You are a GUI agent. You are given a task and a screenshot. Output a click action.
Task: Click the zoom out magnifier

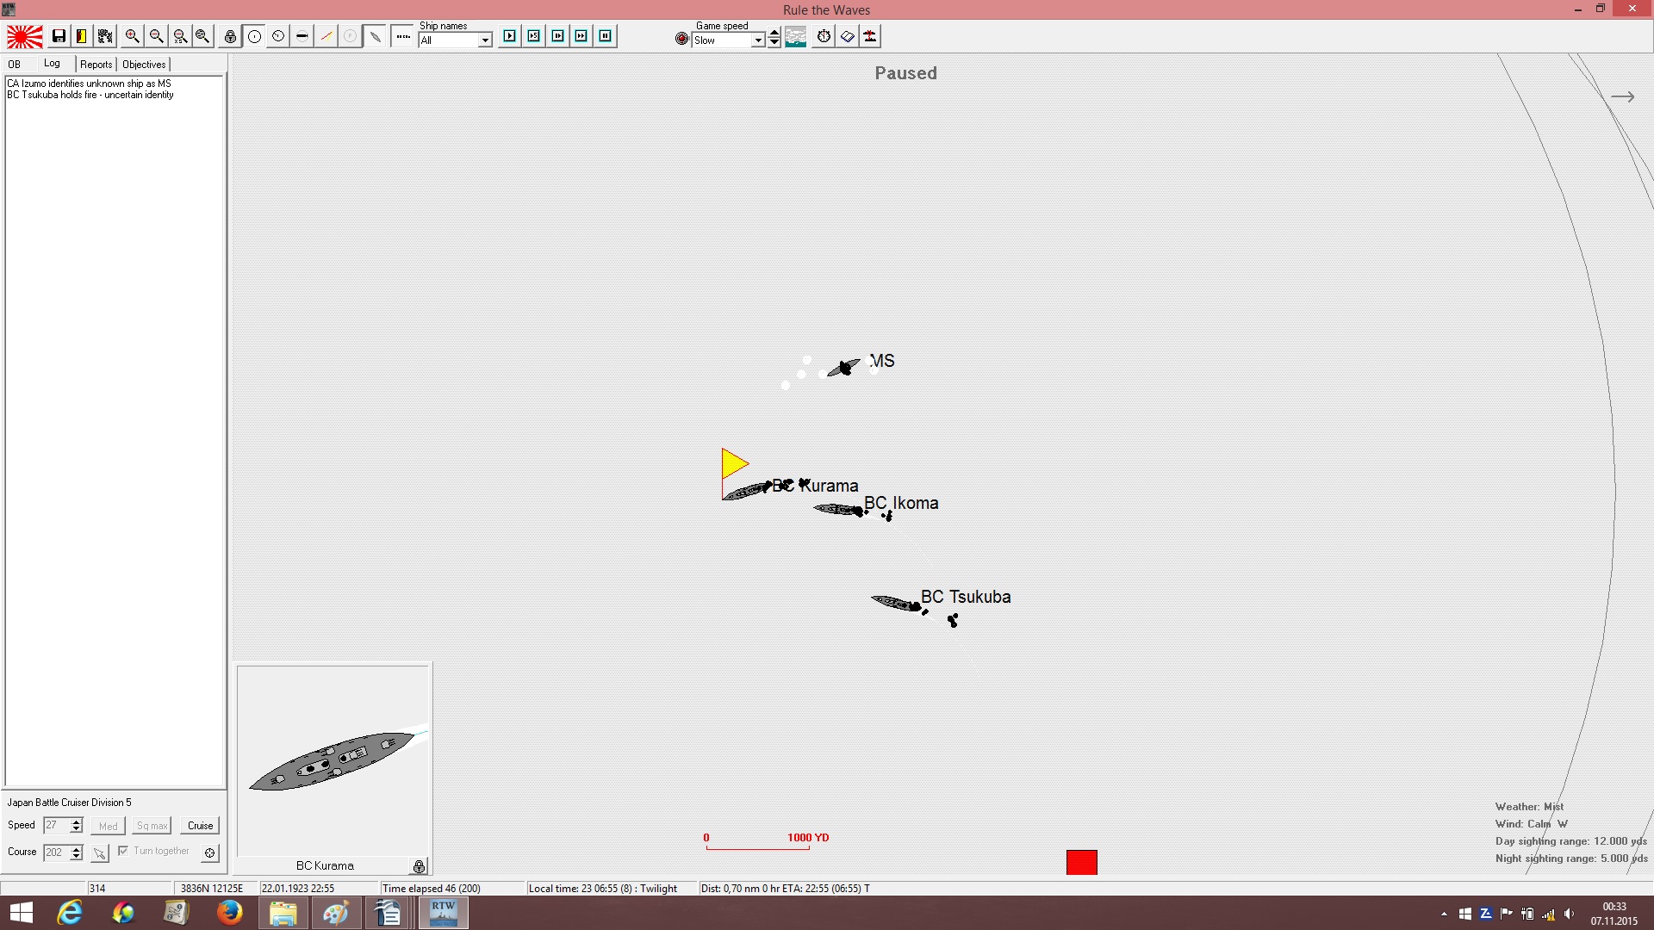156,36
